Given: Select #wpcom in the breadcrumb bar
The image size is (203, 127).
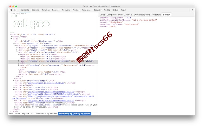Looking at the screenshot, I should 25,114.
